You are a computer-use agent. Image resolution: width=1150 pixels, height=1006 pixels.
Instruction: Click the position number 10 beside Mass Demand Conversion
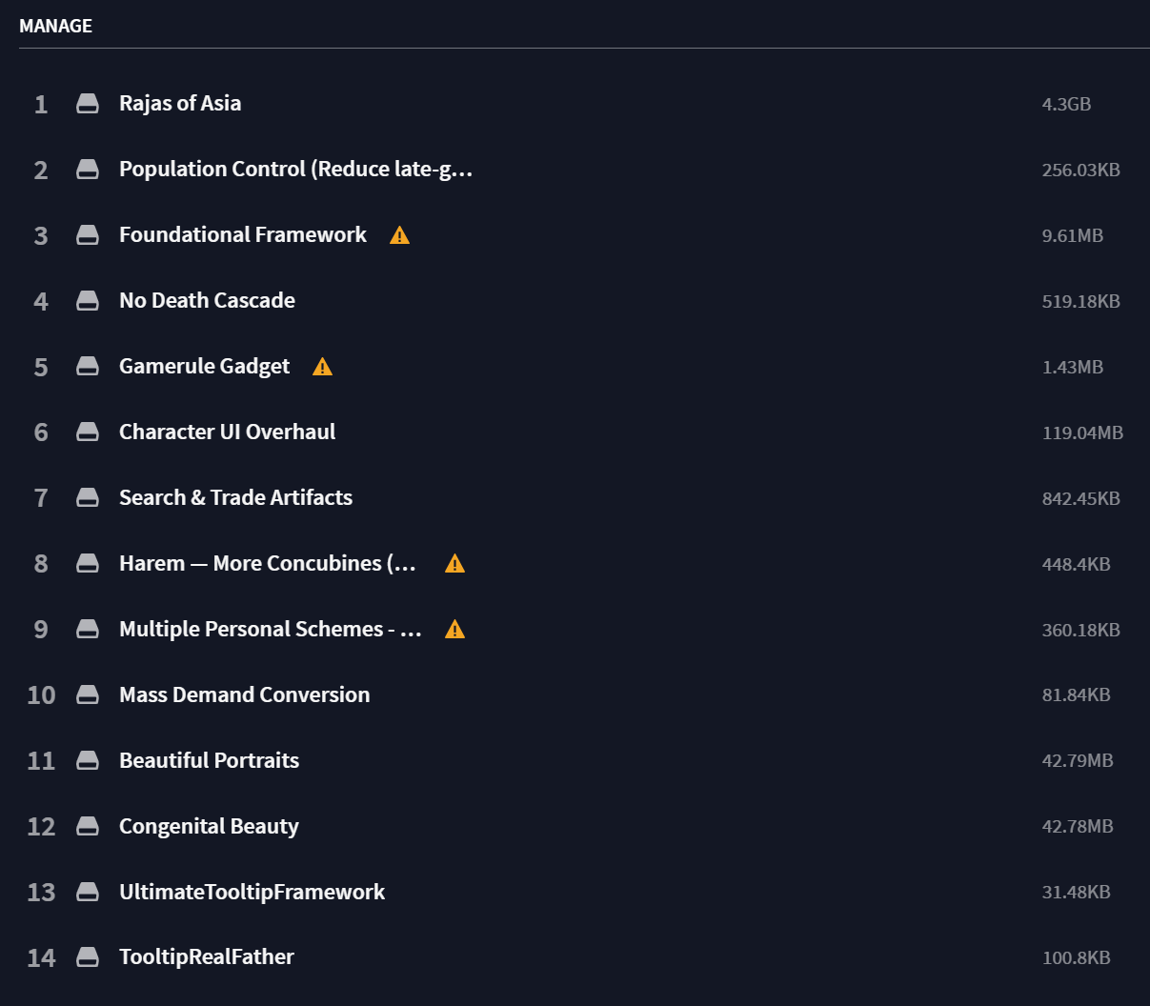pos(41,694)
